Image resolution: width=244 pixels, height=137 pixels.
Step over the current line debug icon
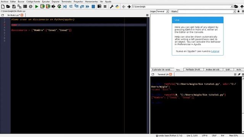tap(71, 6)
